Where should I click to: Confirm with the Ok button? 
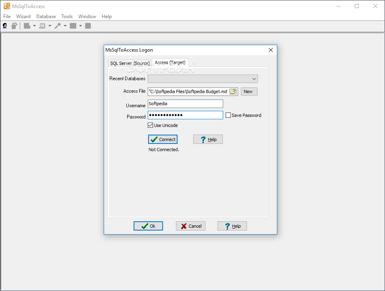148,226
